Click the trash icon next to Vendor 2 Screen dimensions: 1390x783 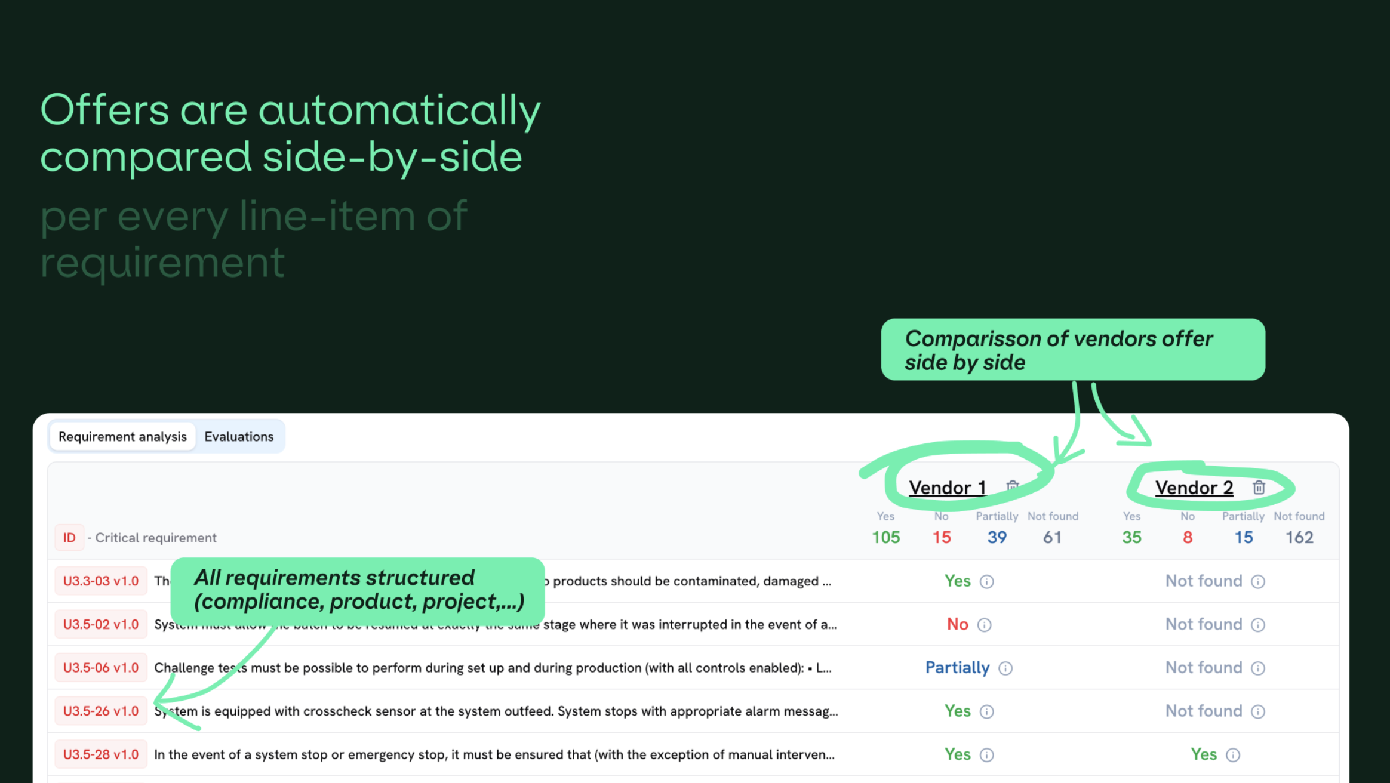[x=1259, y=488]
